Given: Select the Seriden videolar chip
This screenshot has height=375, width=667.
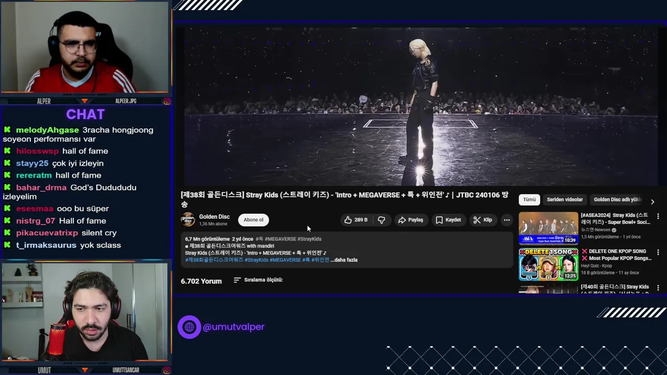Looking at the screenshot, I should [x=565, y=199].
